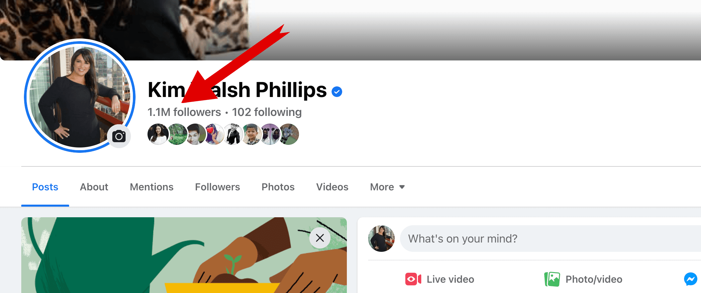Select the Posts tab
Screen dimensions: 701x293
click(x=45, y=187)
